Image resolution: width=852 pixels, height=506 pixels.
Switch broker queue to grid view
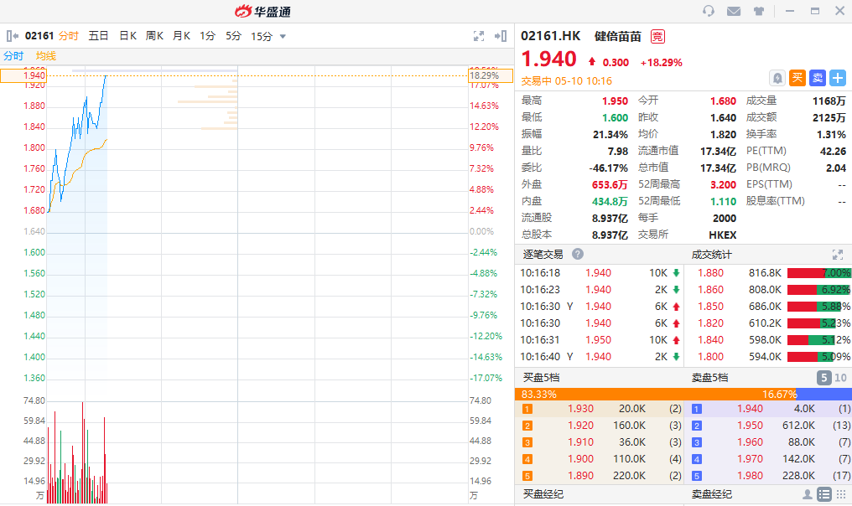click(x=840, y=494)
